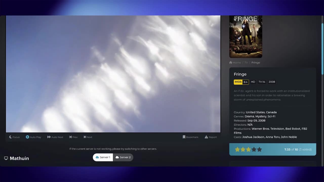Bookmark this show
This screenshot has width=324, height=182.
click(190, 137)
